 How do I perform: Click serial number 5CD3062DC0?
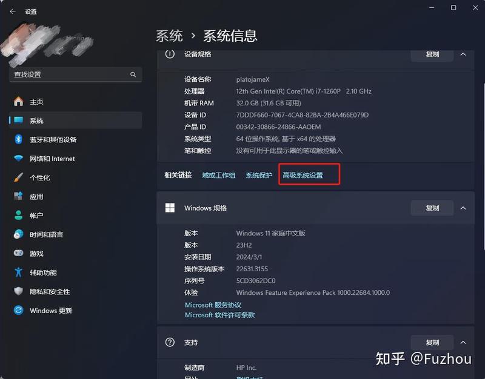tap(256, 280)
